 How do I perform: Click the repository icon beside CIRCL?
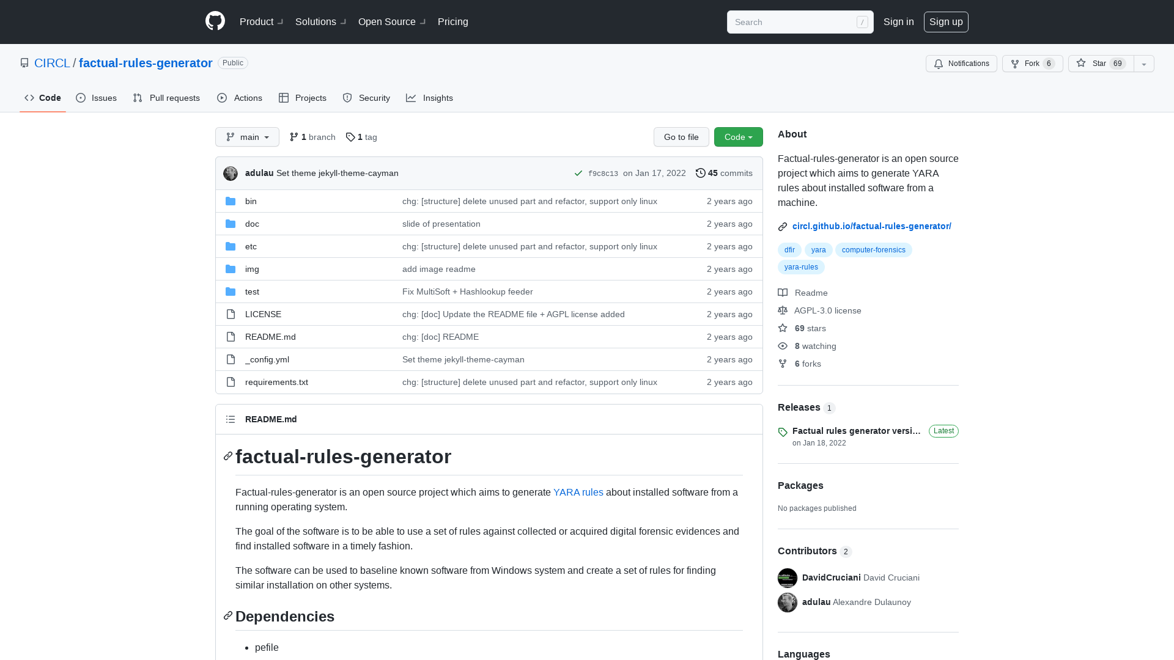pos(24,63)
